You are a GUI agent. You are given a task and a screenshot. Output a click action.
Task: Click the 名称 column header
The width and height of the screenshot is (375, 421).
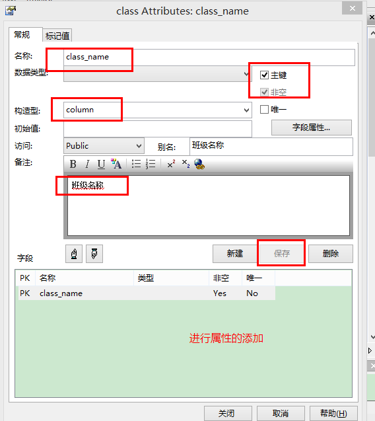85,278
